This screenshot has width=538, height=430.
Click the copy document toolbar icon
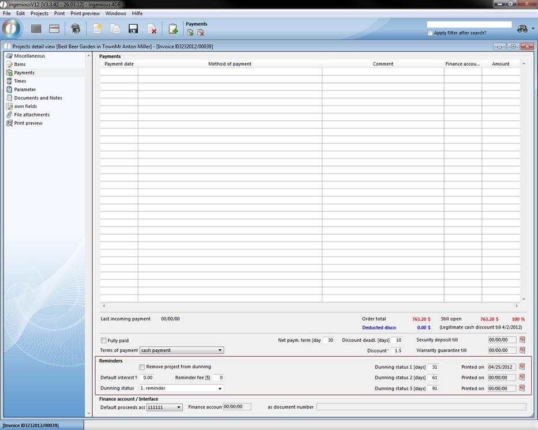(x=115, y=29)
